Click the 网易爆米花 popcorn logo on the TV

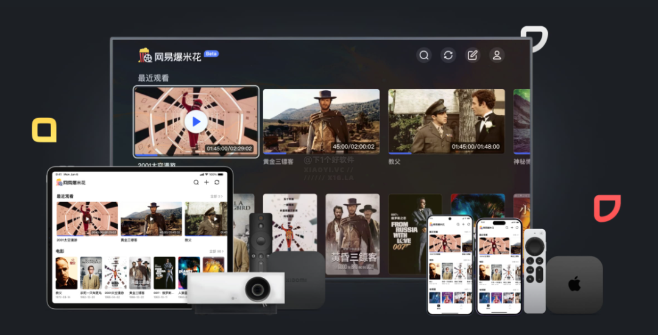click(x=170, y=56)
